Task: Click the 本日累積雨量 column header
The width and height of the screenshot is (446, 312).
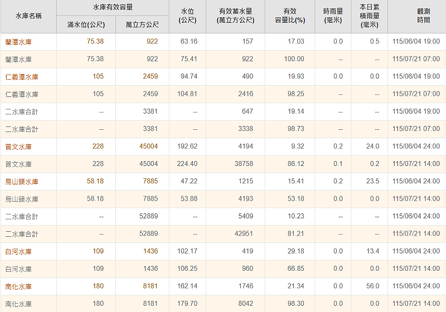Action: click(x=370, y=16)
